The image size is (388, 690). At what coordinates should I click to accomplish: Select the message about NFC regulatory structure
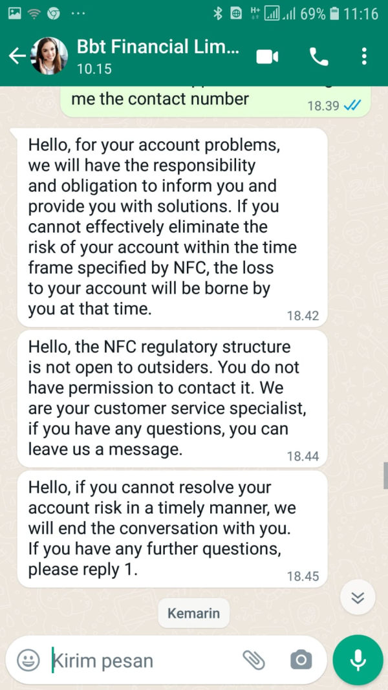pyautogui.click(x=172, y=399)
